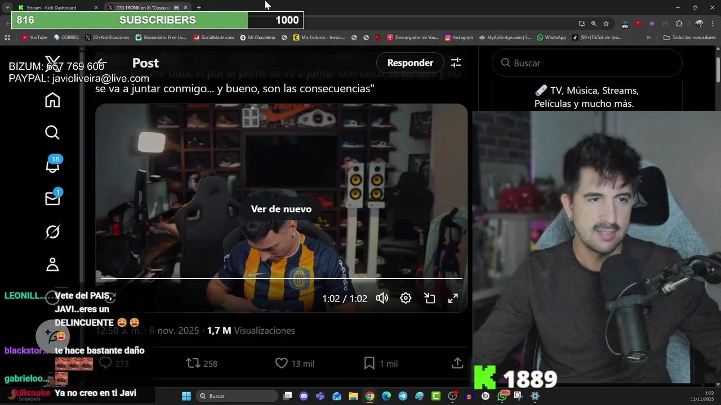Open TikTok de Javi bookmark
Image resolution: width=721 pixels, height=405 pixels.
click(597, 38)
